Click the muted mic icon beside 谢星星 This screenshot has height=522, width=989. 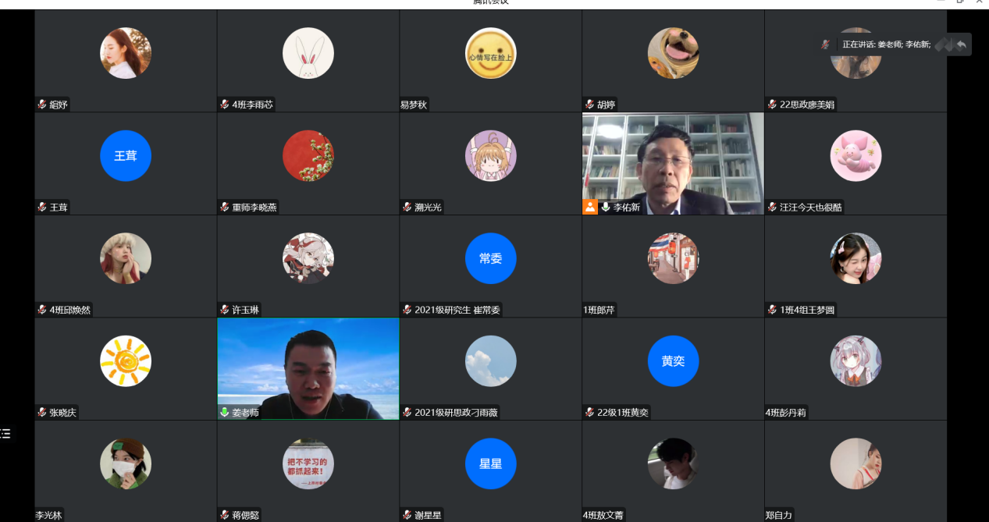(x=407, y=515)
